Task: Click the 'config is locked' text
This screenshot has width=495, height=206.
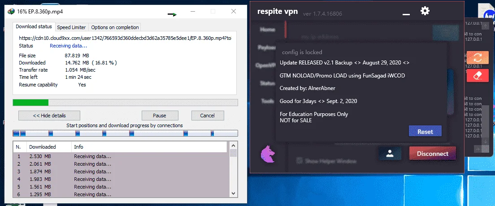Action: 302,52
